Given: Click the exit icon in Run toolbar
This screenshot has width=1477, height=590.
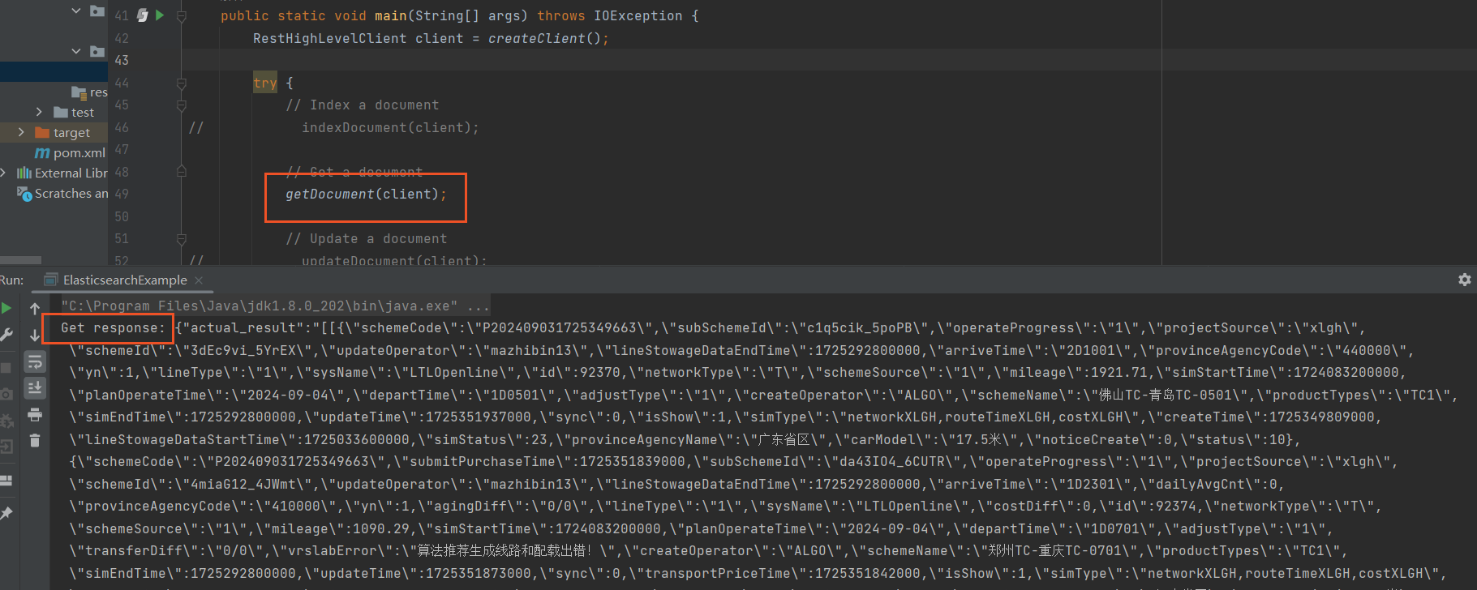Looking at the screenshot, I should point(6,447).
